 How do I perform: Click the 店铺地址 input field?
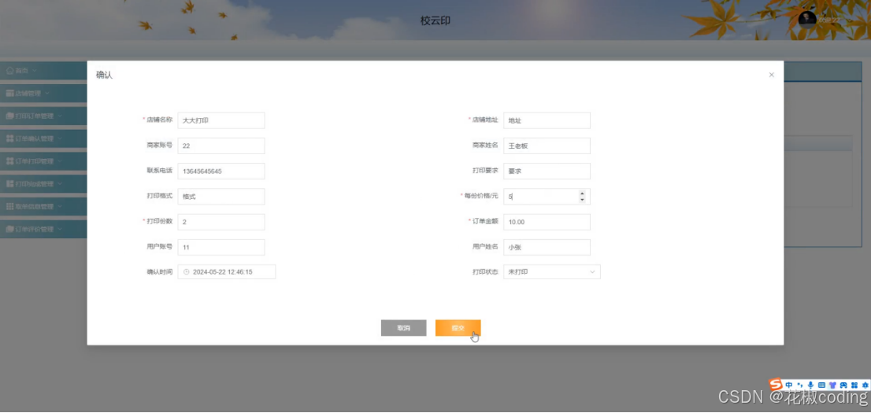[x=547, y=120]
